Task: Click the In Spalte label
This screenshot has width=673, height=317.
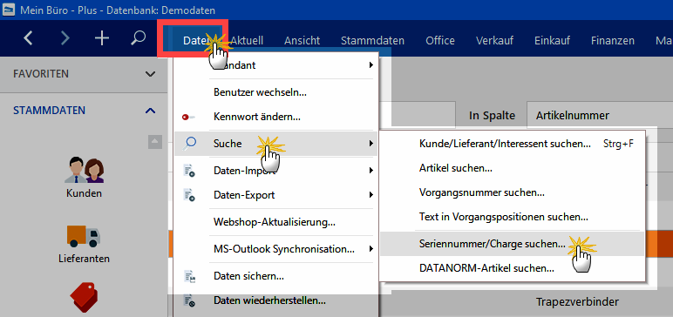Action: tap(492, 115)
